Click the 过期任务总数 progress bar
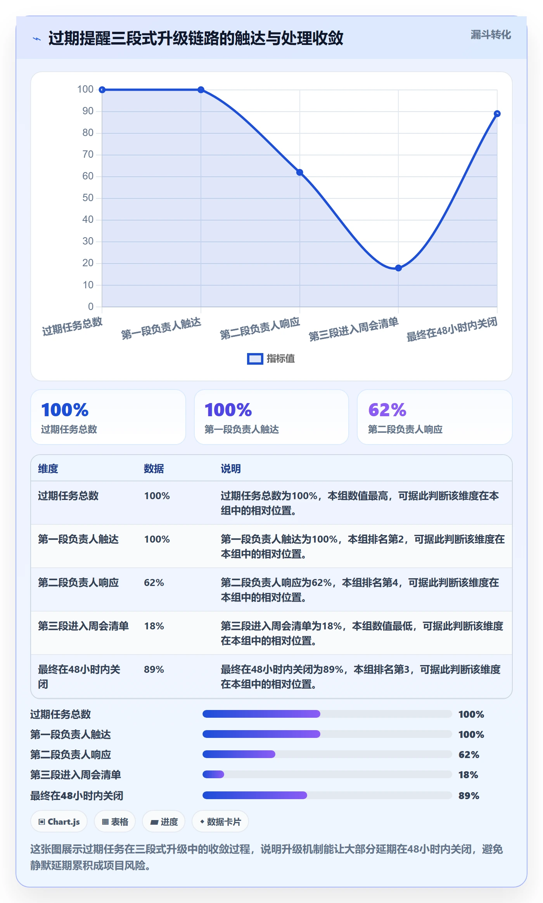Screen dimensions: 543x903 coord(327,714)
